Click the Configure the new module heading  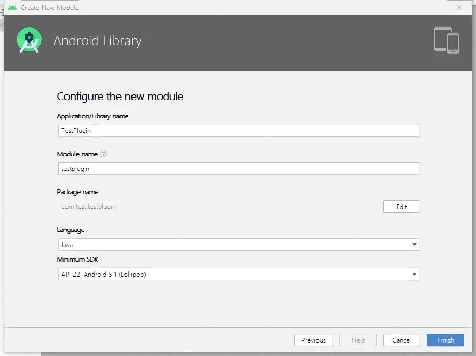coord(120,97)
